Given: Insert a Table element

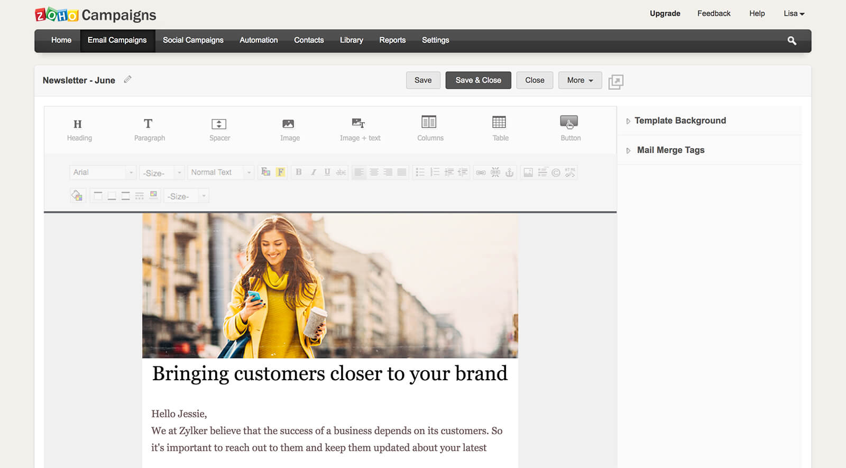Looking at the screenshot, I should (500, 129).
